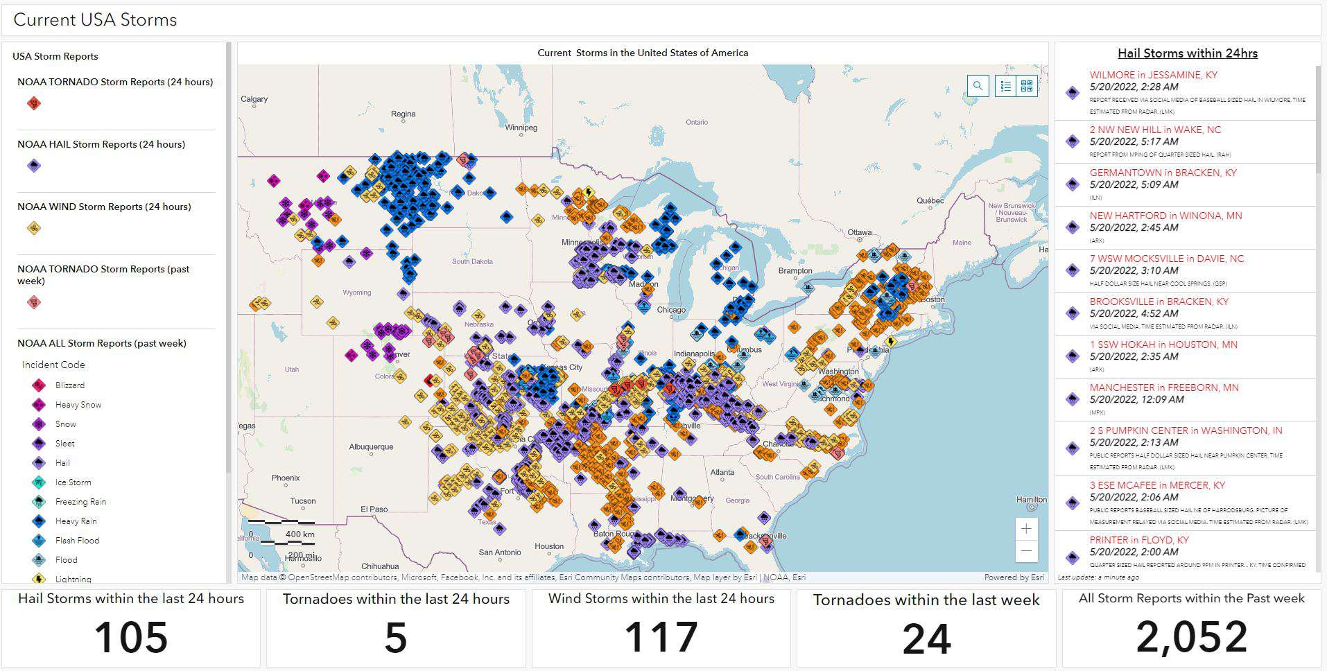This screenshot has height=671, width=1327.
Task: Select the Wilmore in Jessamine, KY hail report
Action: [1153, 75]
